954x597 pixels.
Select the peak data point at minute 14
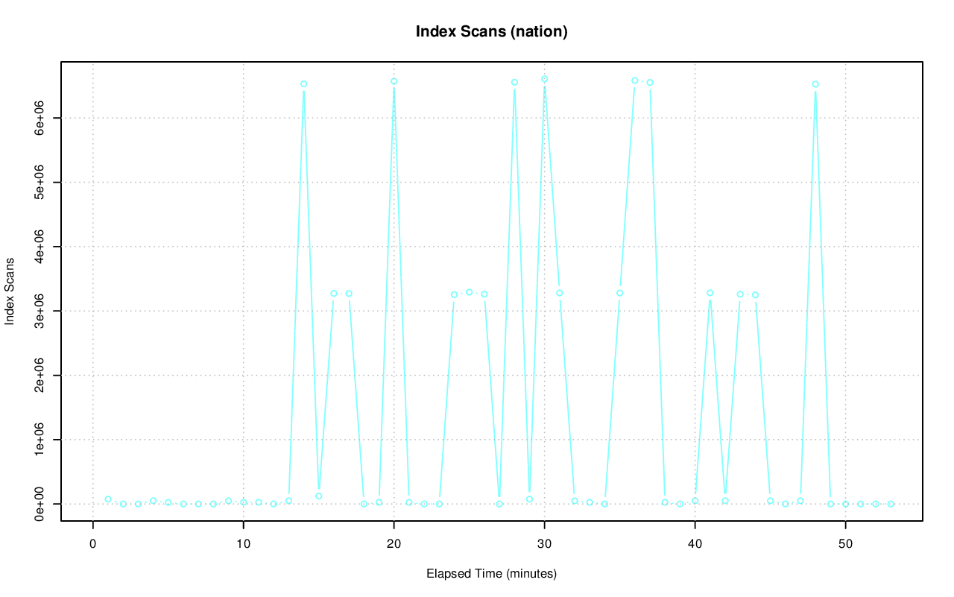pos(304,84)
